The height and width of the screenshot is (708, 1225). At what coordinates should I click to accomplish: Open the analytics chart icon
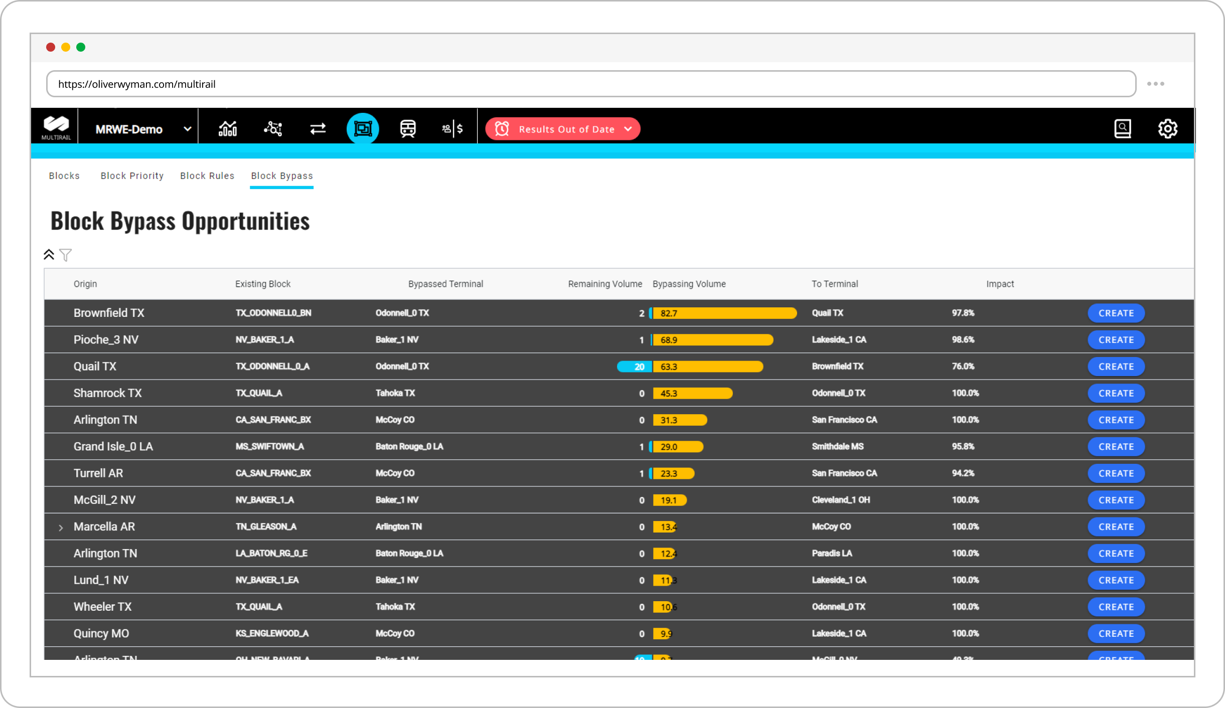click(228, 129)
